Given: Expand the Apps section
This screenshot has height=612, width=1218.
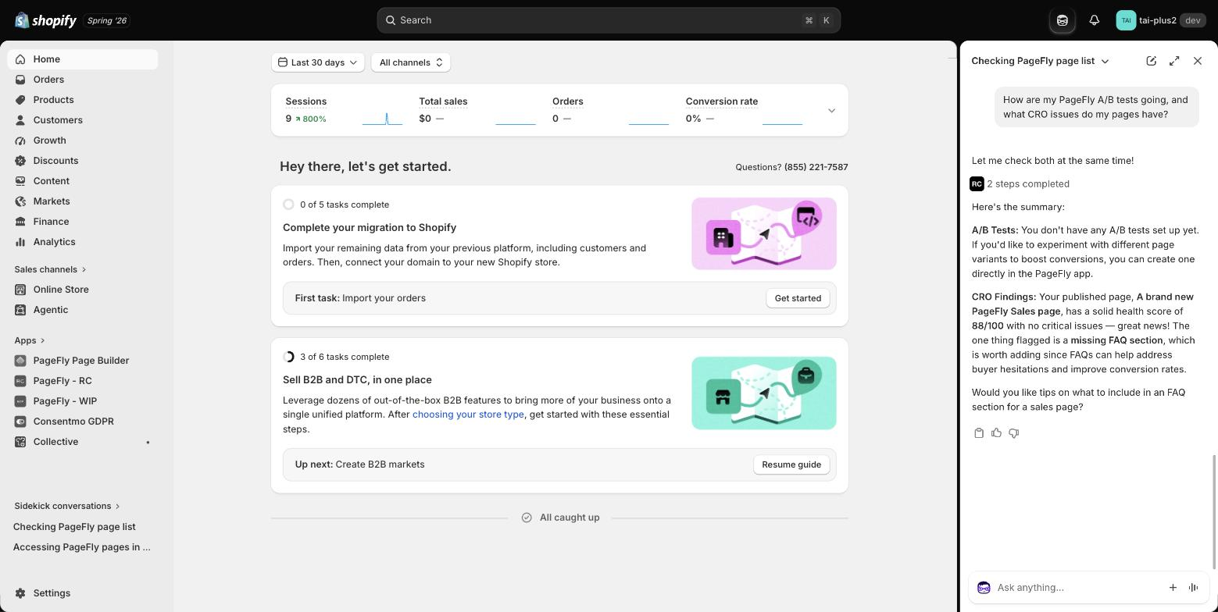Looking at the screenshot, I should (30, 340).
